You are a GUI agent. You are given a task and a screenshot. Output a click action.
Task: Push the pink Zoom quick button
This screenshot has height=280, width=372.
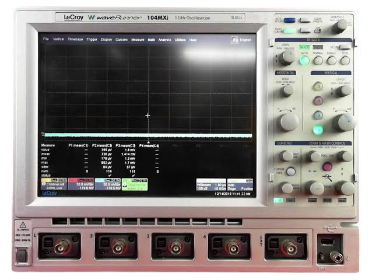[x=328, y=166]
